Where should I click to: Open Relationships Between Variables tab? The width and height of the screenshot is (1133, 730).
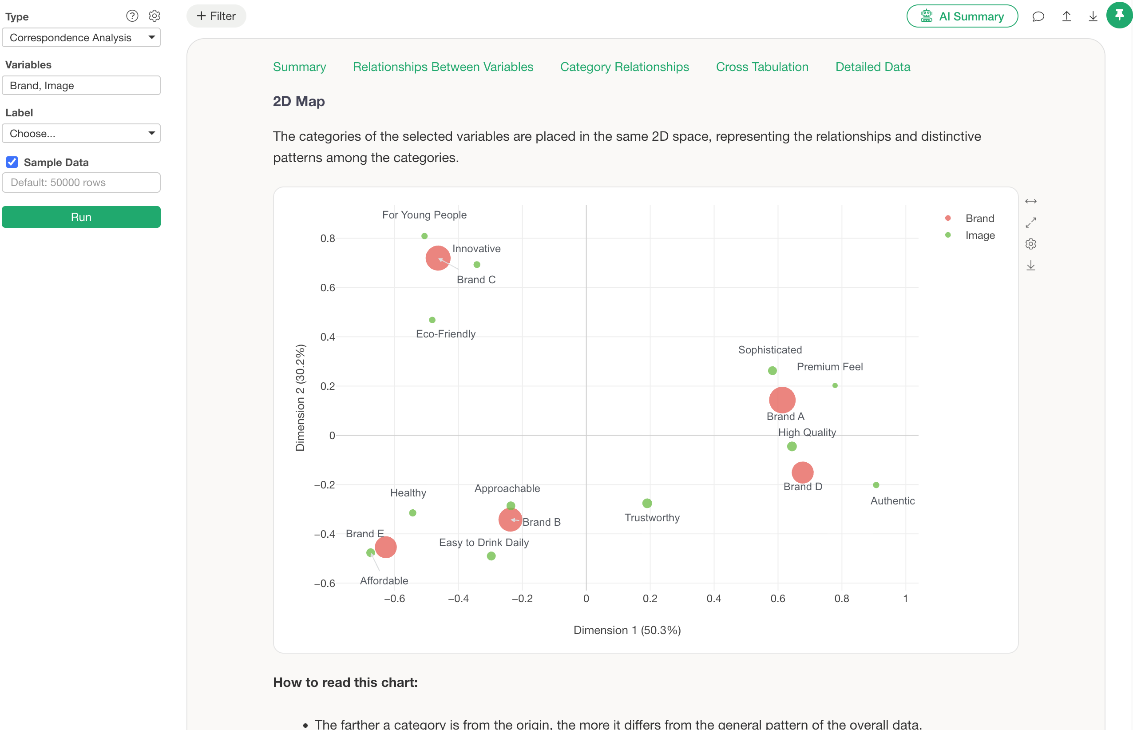pos(443,67)
